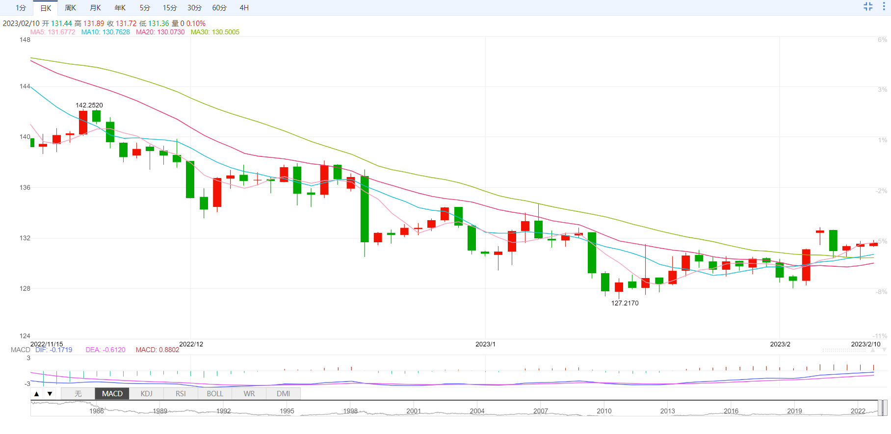The width and height of the screenshot is (891, 434).
Task: Open the 月K monthly chart tab
Action: [95, 8]
